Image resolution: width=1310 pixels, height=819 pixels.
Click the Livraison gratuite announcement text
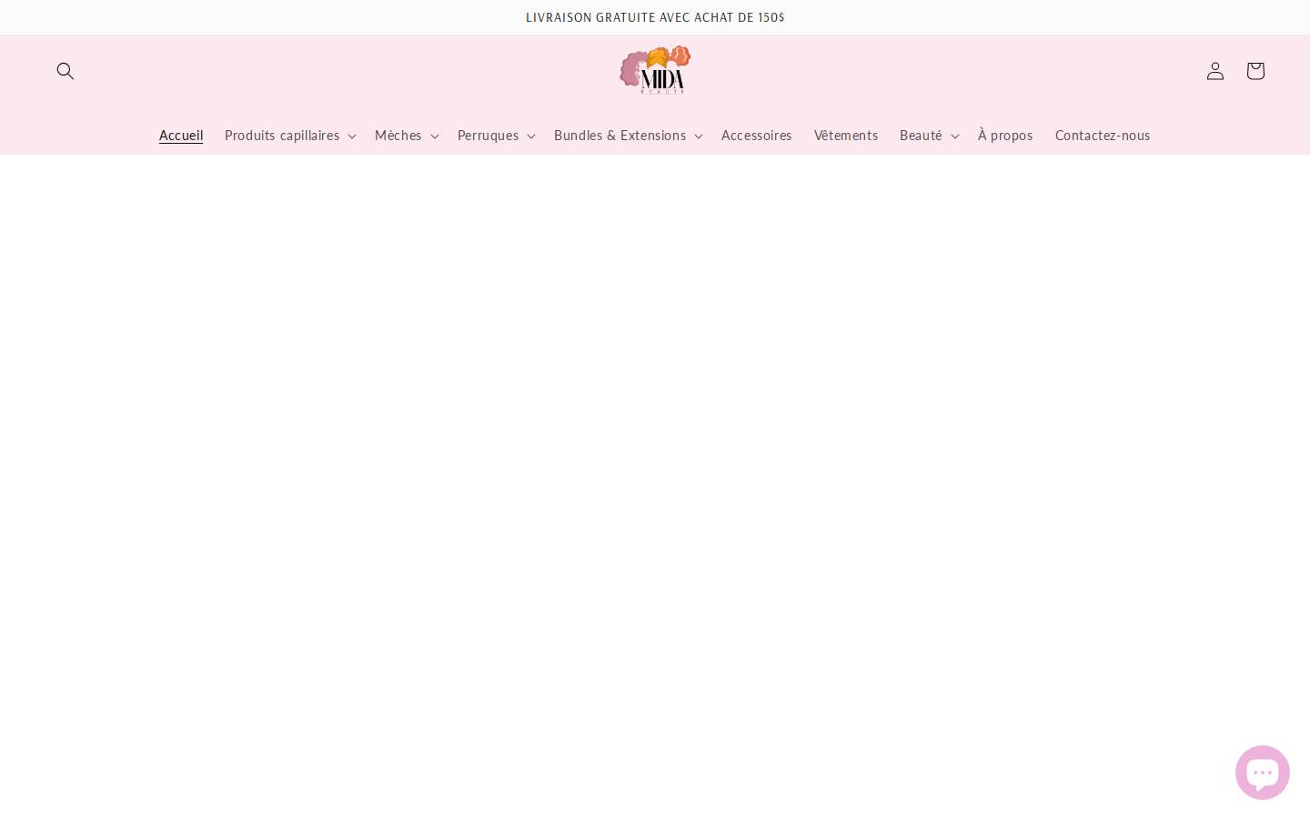[x=655, y=17]
